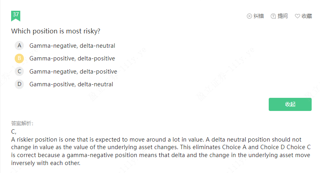Click the 纠错 error-report circle icon

coord(249,16)
